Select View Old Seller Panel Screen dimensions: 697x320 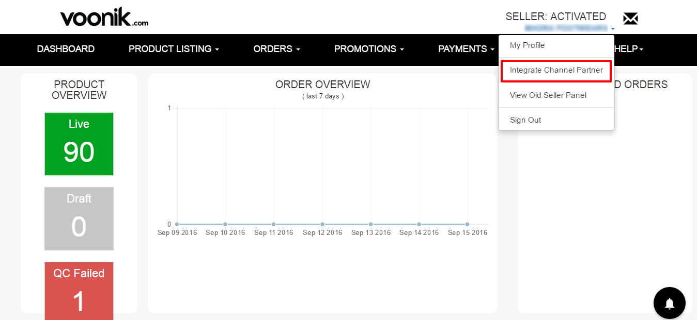556,95
